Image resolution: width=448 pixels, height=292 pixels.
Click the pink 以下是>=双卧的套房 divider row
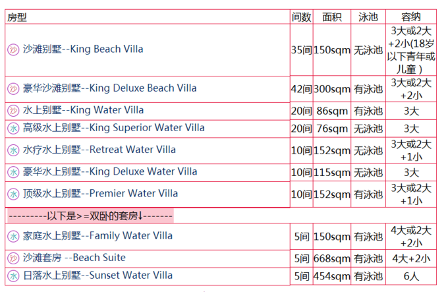(90, 216)
